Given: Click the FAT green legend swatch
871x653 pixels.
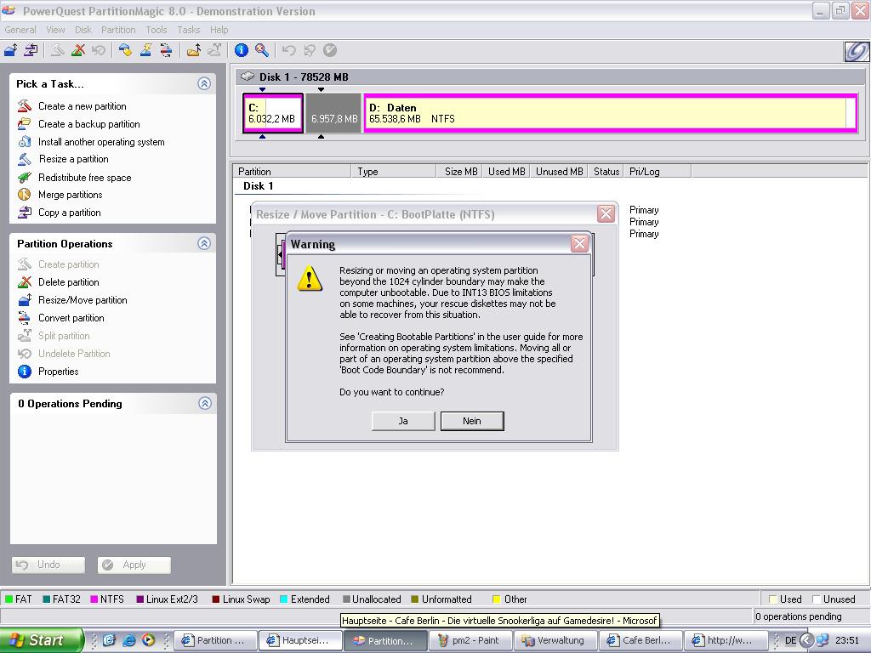Looking at the screenshot, I should click(9, 599).
